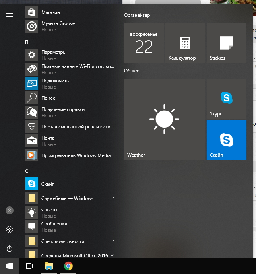Screen dimensions: 256x274
Task: Open the Почта mail app icon
Action: (32, 141)
